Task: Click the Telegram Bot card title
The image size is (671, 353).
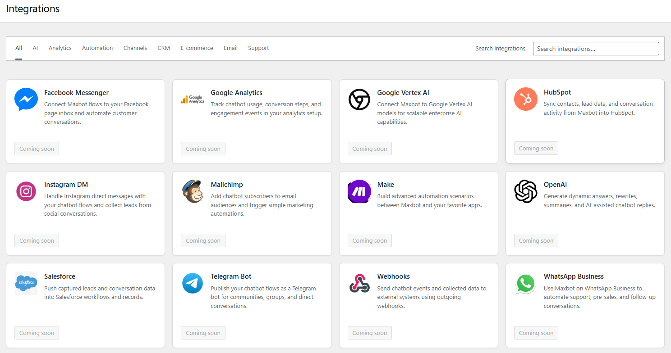Action: point(231,276)
